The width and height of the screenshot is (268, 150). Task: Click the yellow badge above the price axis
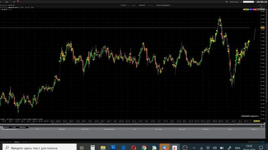coord(246,10)
